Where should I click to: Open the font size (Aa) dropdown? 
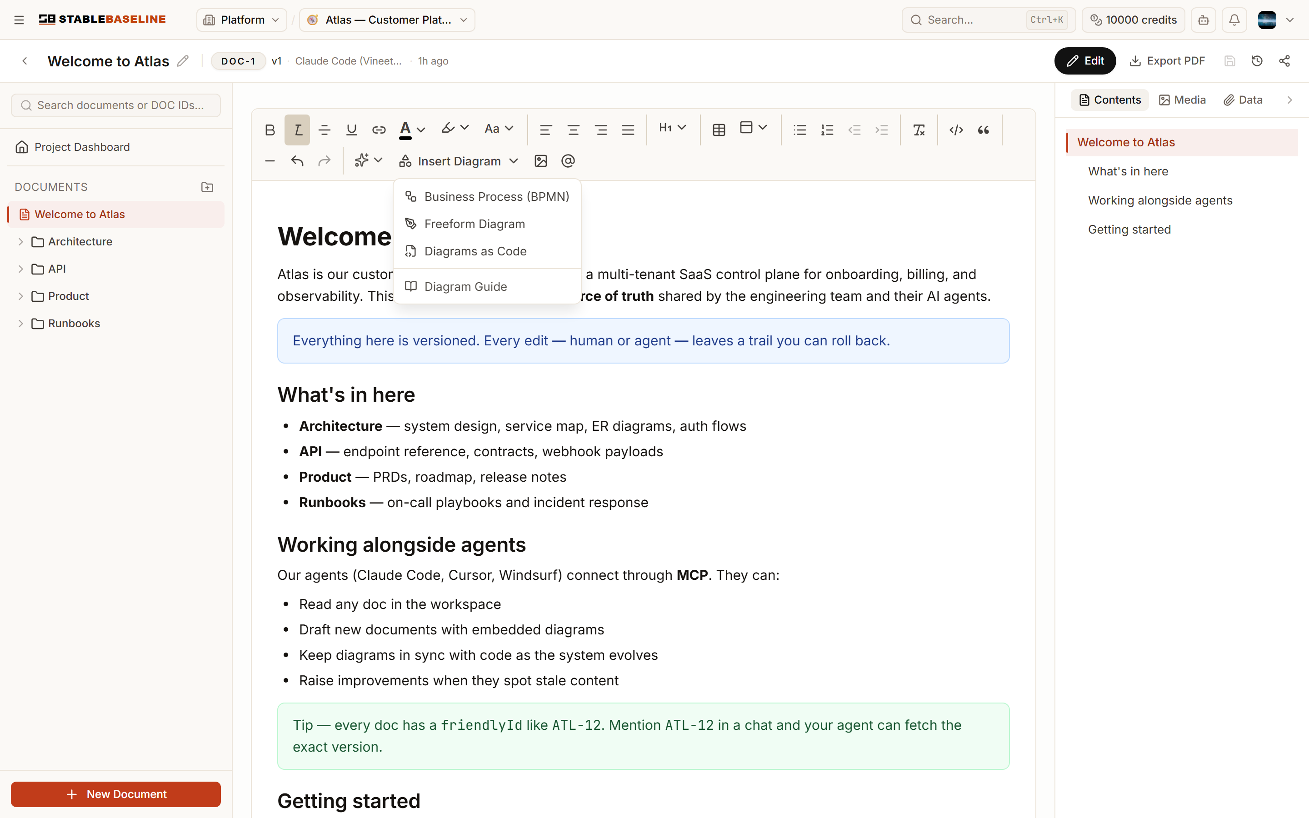(499, 129)
